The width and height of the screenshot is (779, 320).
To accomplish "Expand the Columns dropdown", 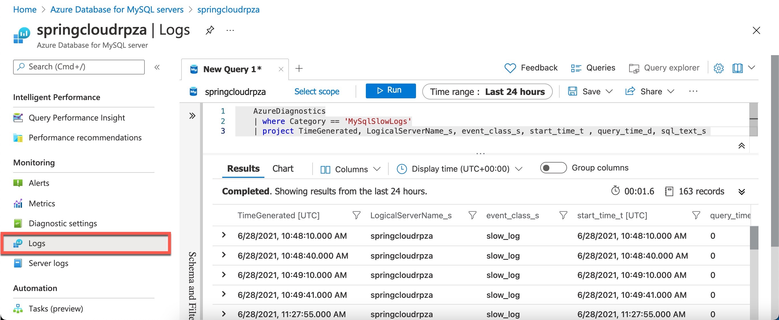I will tap(350, 169).
